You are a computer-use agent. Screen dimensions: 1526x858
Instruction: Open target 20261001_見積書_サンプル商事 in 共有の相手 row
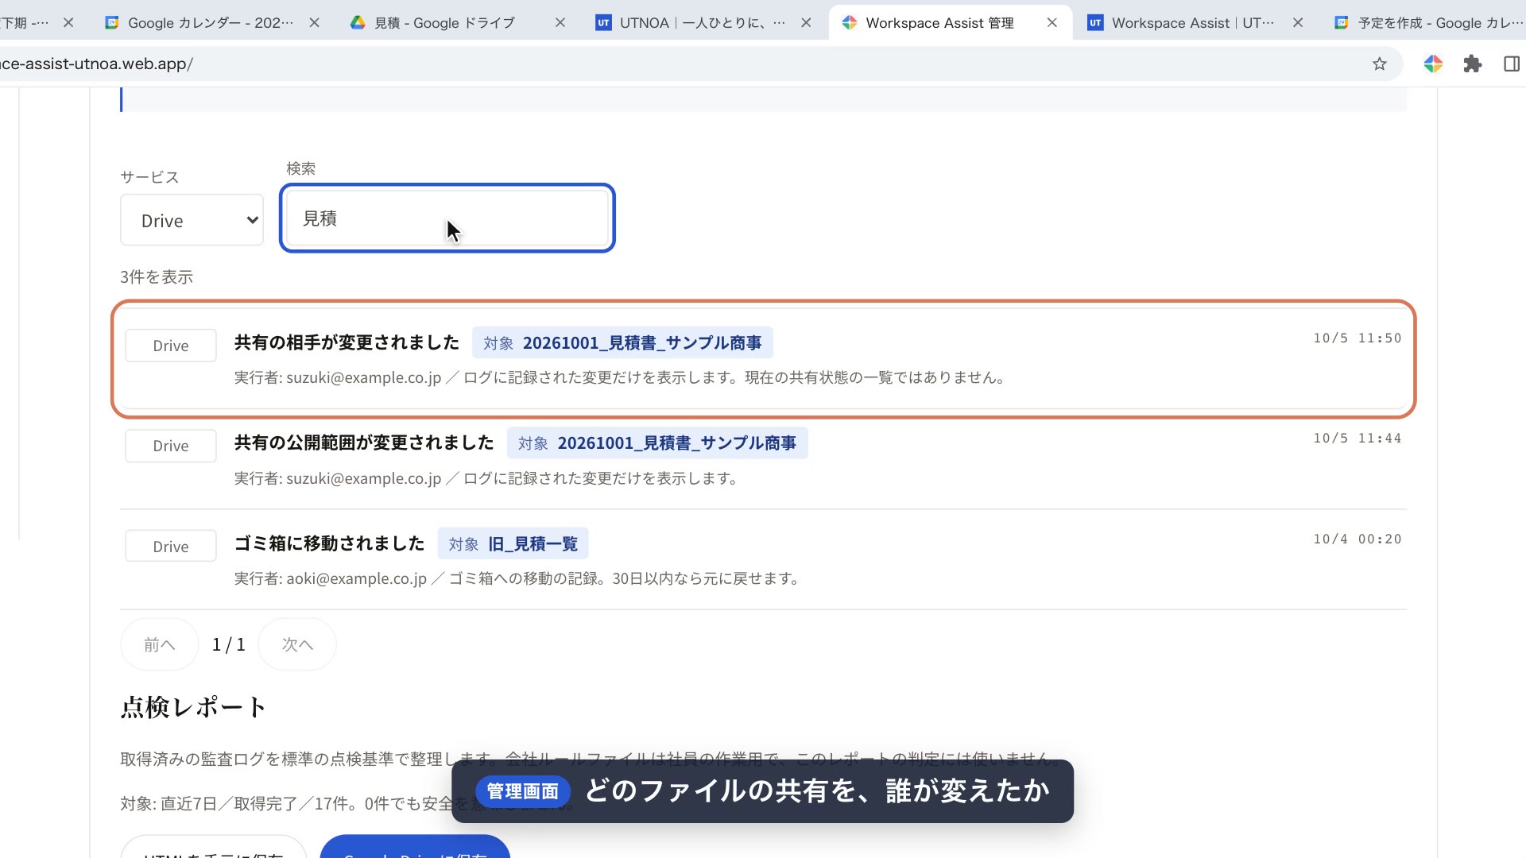(622, 342)
